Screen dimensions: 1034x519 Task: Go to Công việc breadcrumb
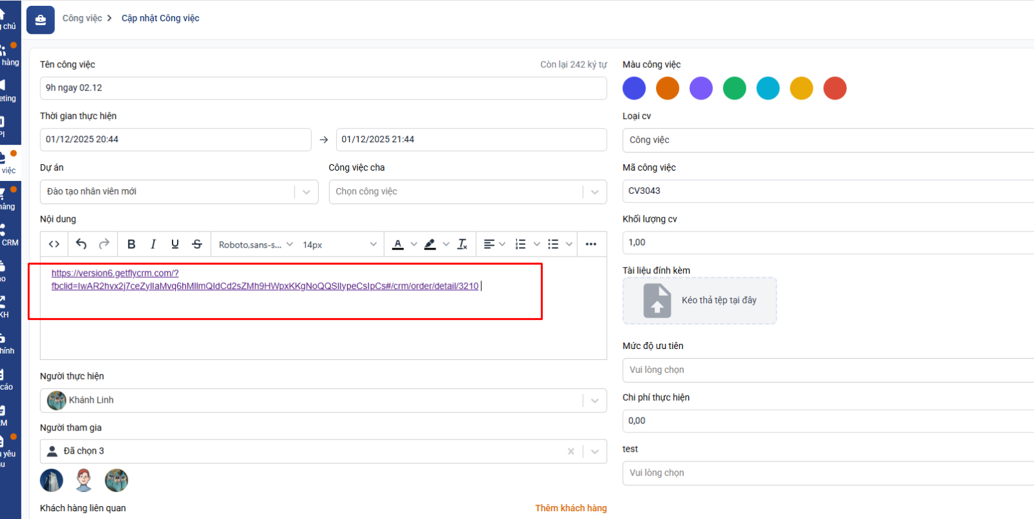click(82, 18)
